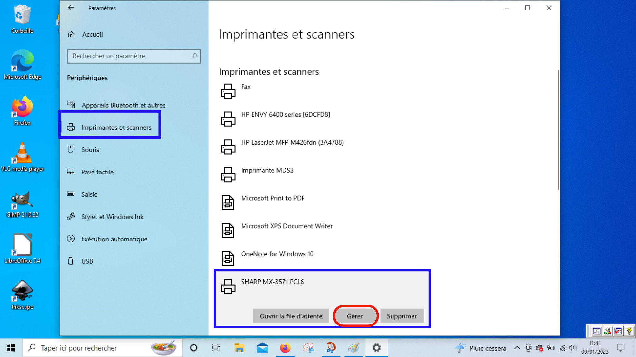Screen dimensions: 636x357
Task: Select OneNote for Windows 10 printer
Action: tap(323, 258)
